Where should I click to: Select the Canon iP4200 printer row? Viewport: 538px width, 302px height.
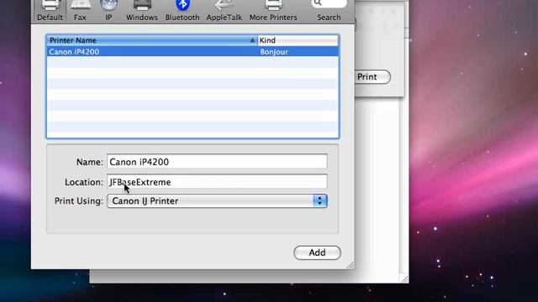(193, 52)
